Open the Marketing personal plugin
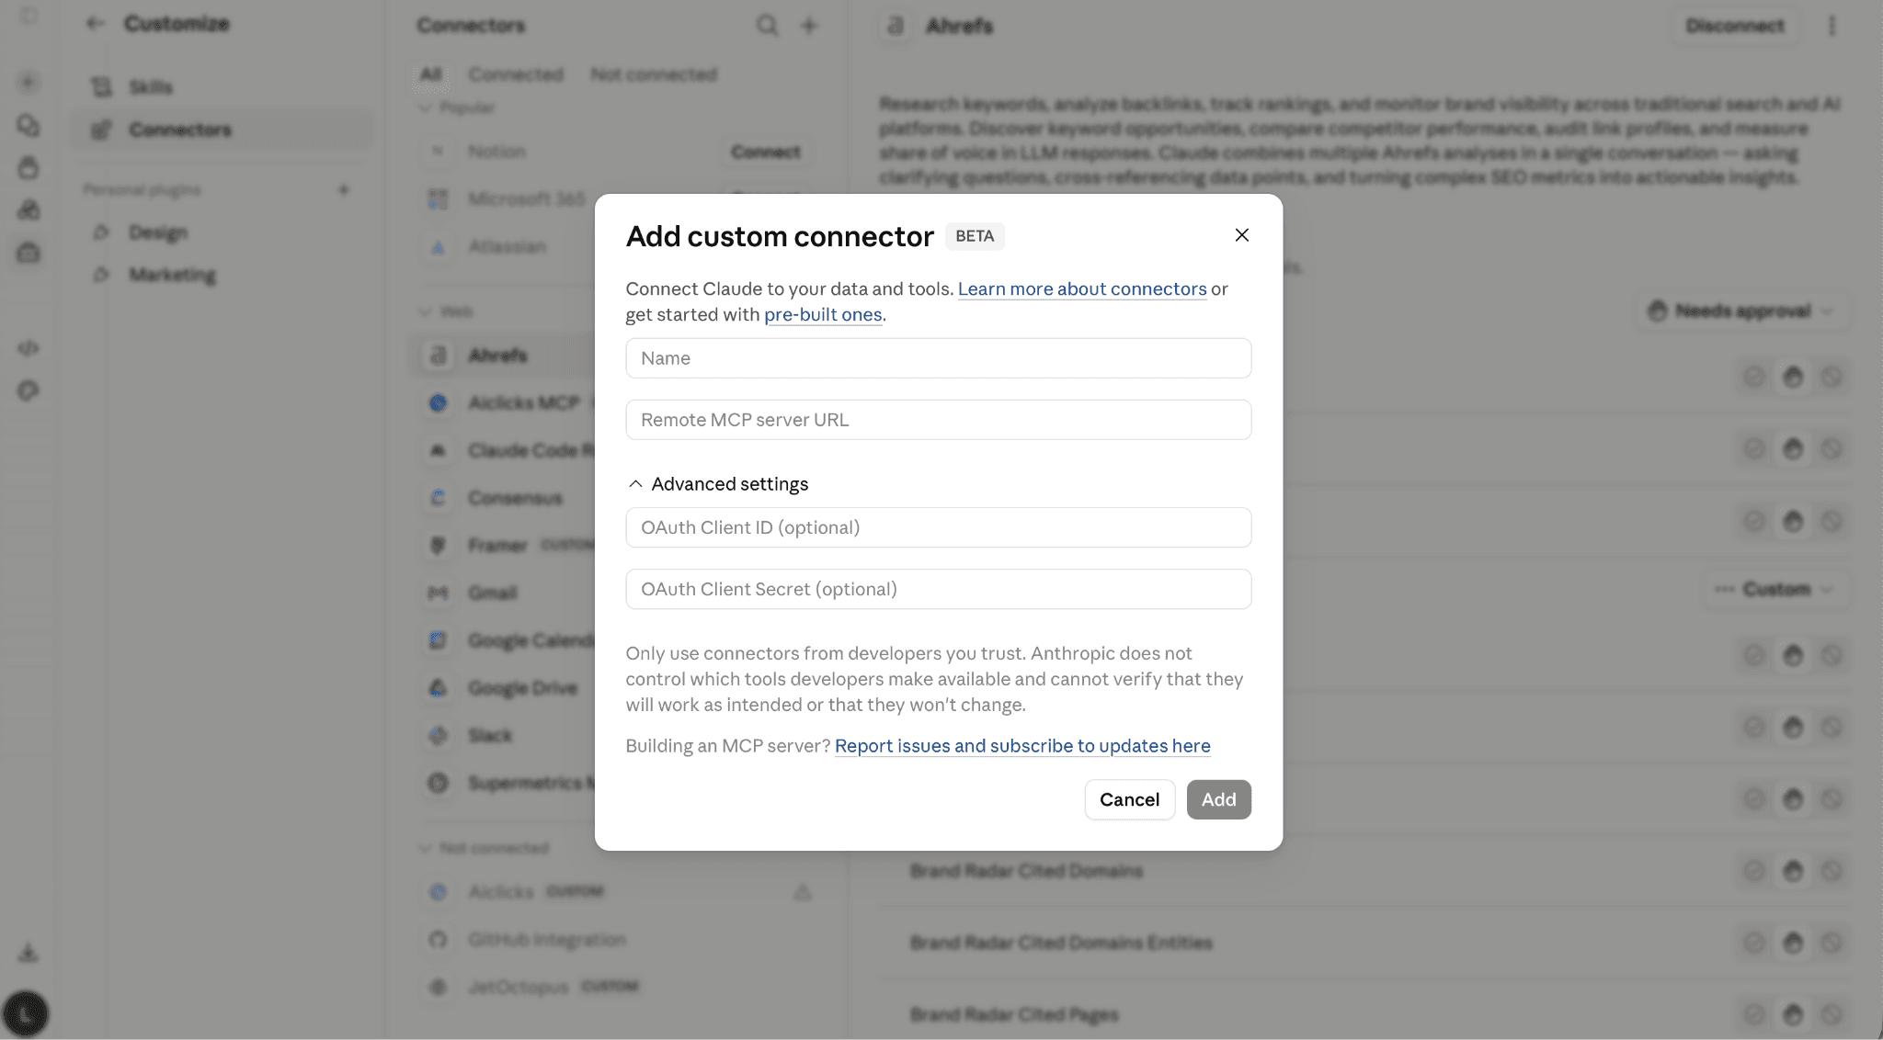1883x1040 pixels. click(223, 275)
